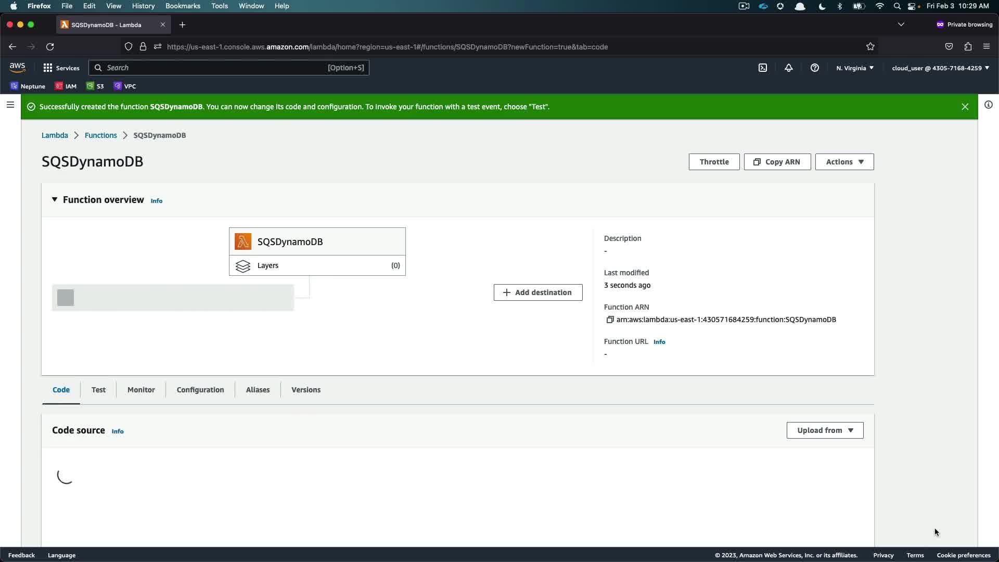Viewport: 999px width, 562px height.
Task: Open the notifications bell
Action: click(789, 68)
